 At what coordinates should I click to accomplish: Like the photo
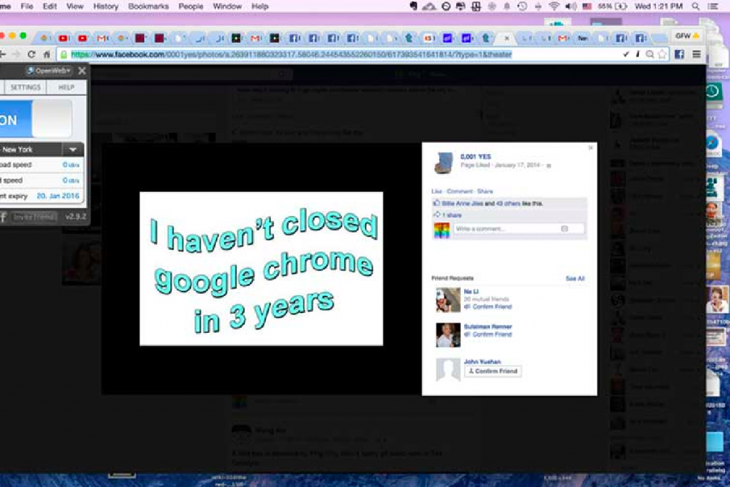pos(436,191)
